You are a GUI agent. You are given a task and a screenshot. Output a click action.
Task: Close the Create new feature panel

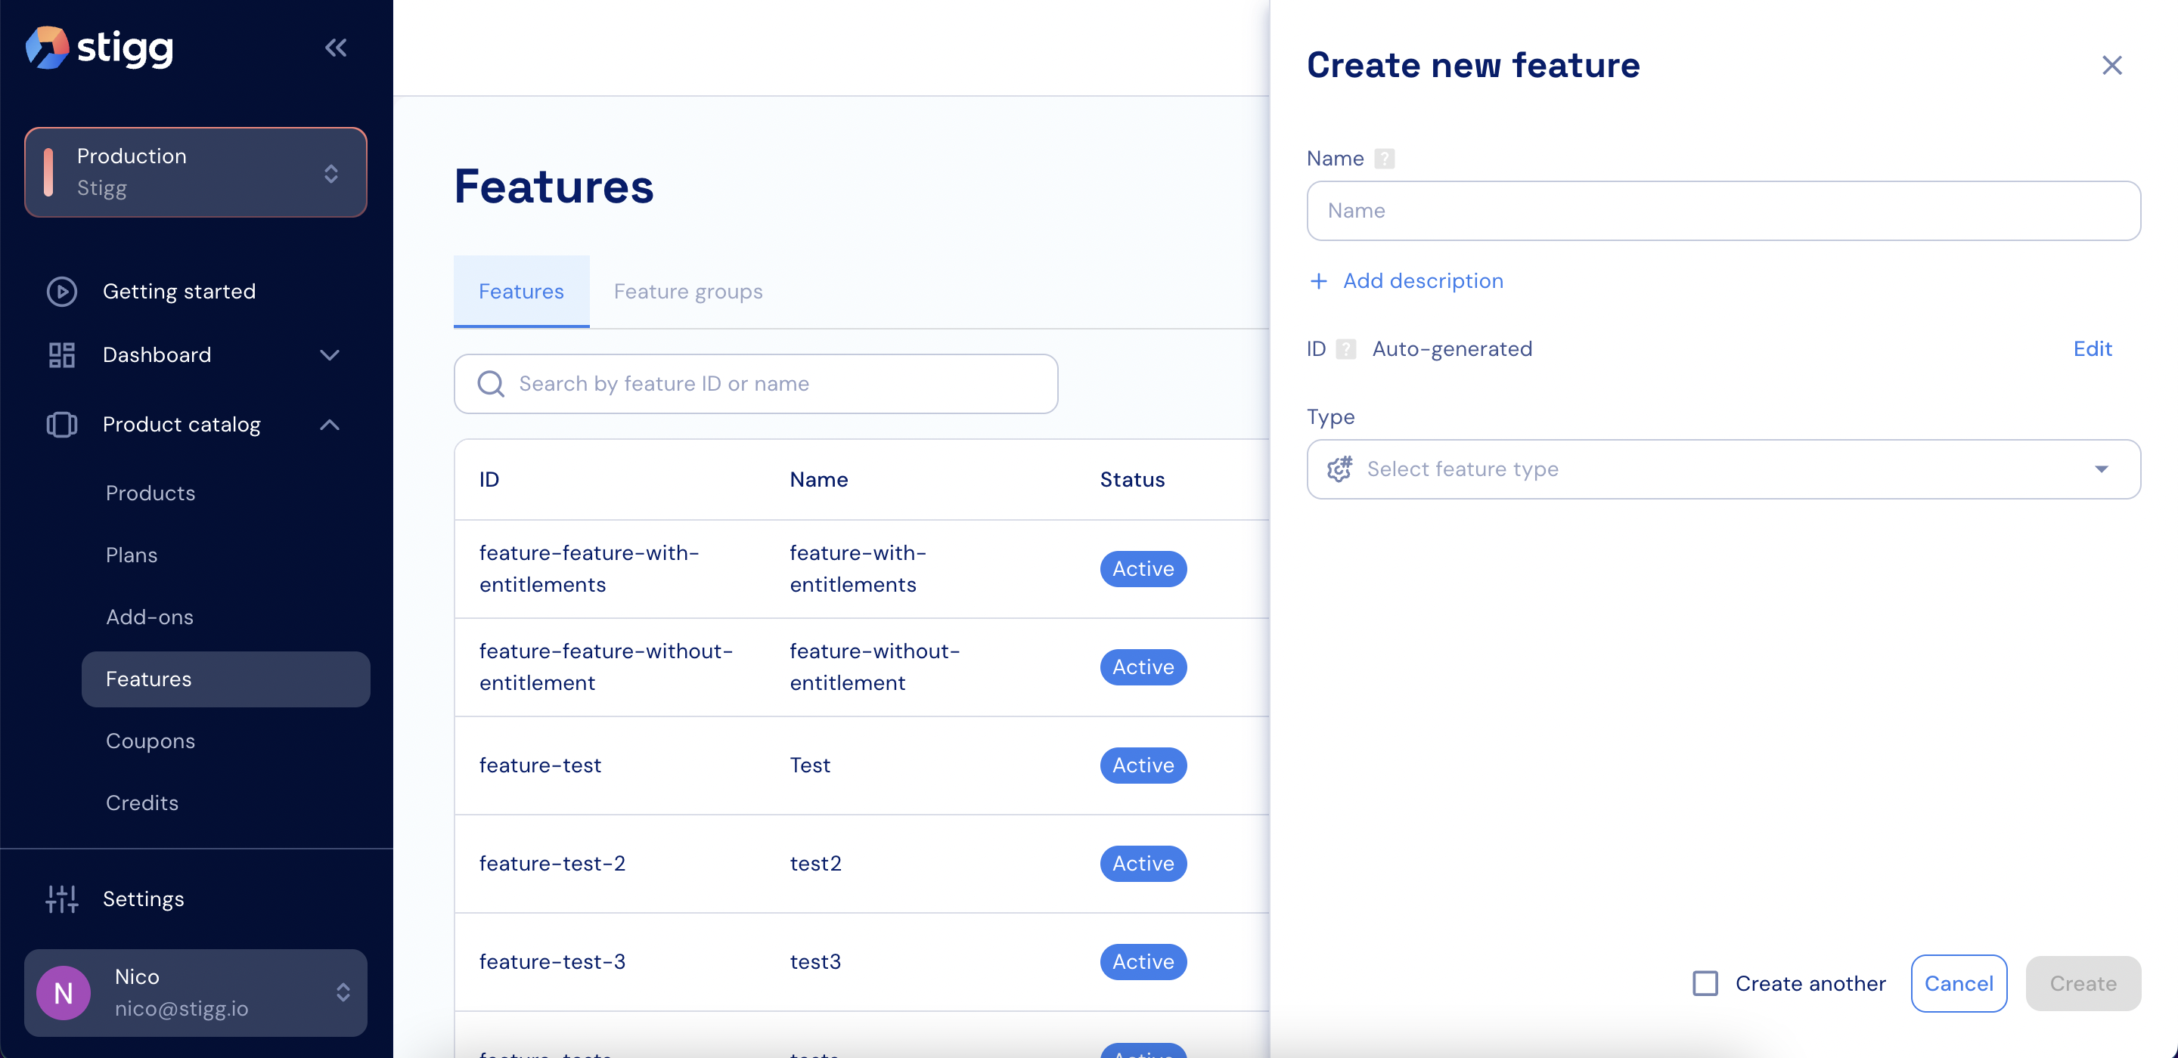(x=2111, y=65)
